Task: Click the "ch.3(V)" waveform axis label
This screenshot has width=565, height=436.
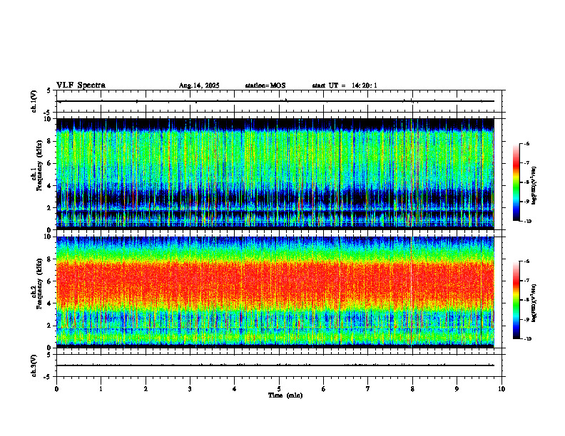Action: (34, 365)
